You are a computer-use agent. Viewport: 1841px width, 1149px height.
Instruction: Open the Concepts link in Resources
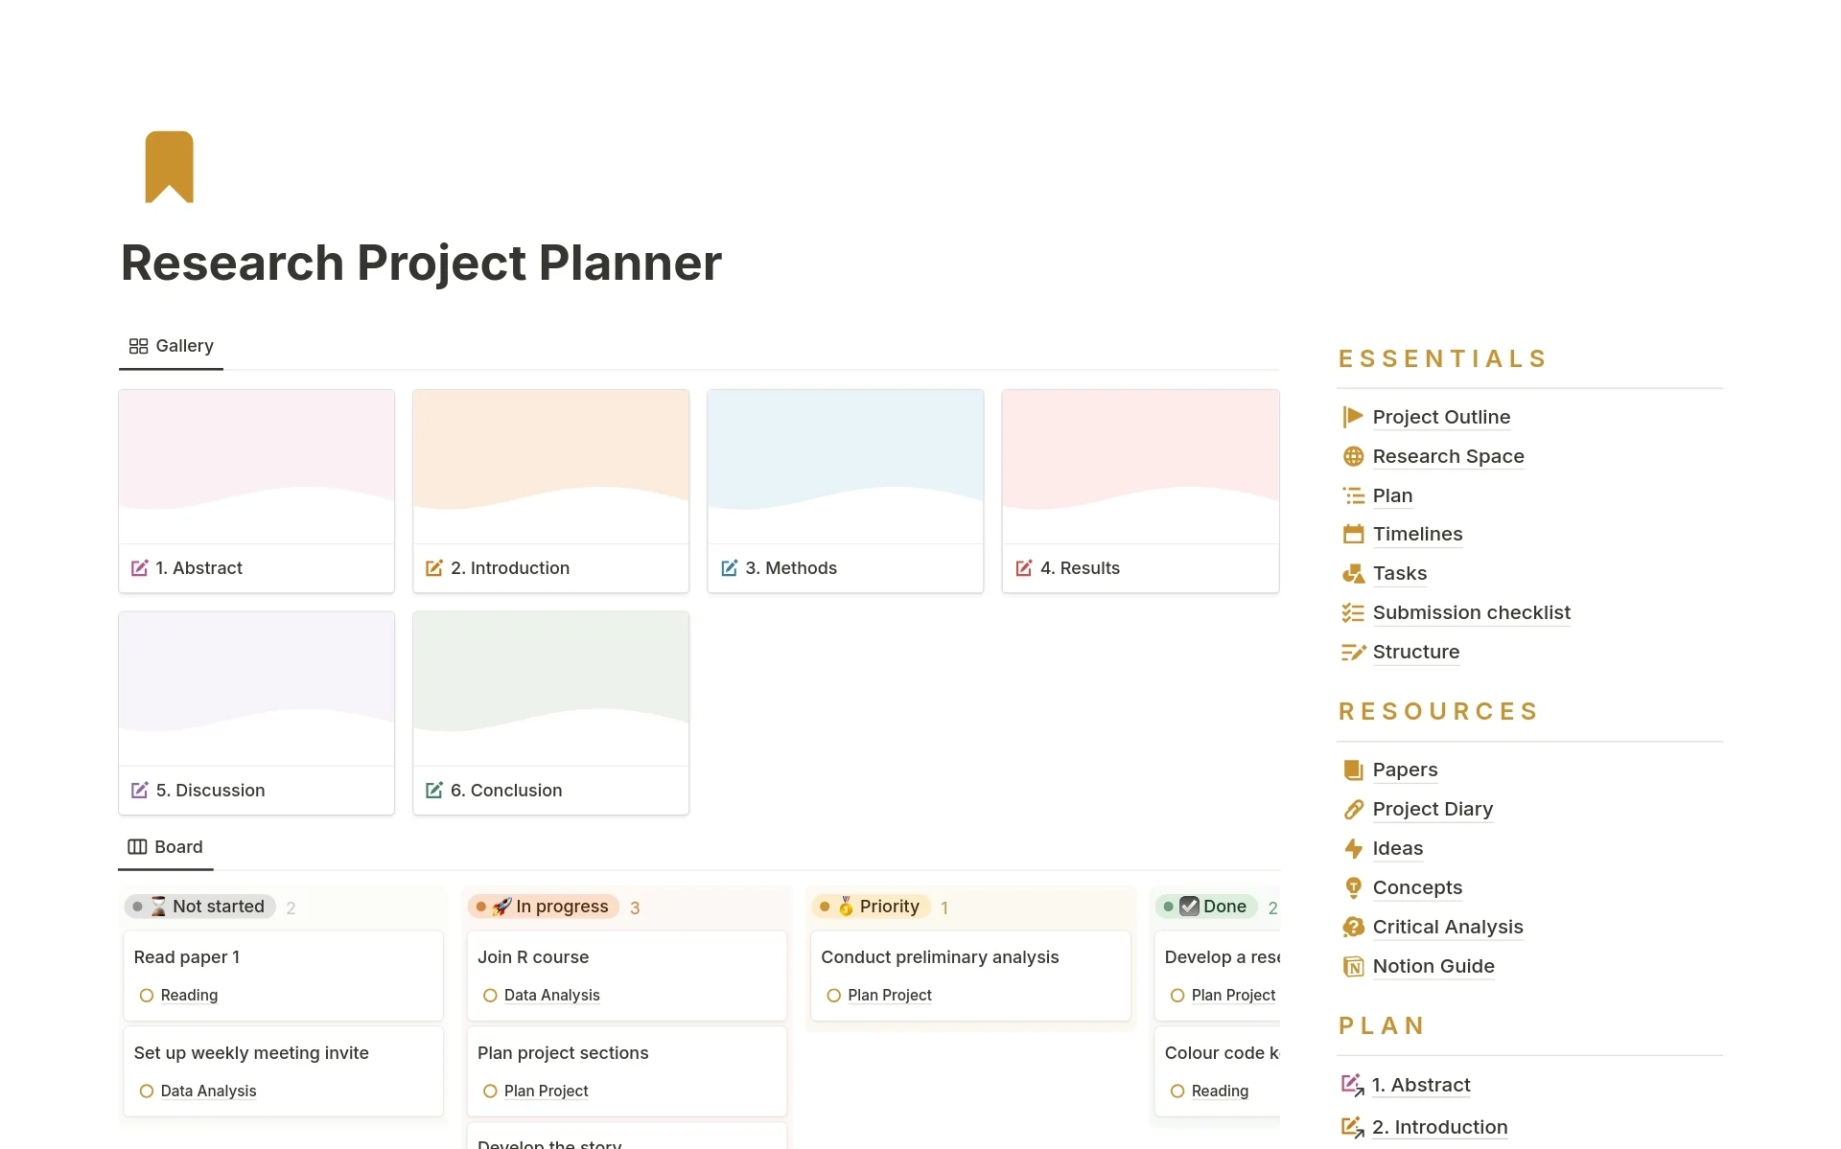1416,886
